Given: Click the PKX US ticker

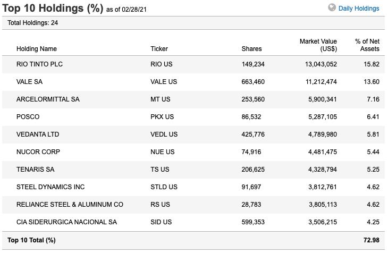Looking at the screenshot, I should click(x=162, y=117).
